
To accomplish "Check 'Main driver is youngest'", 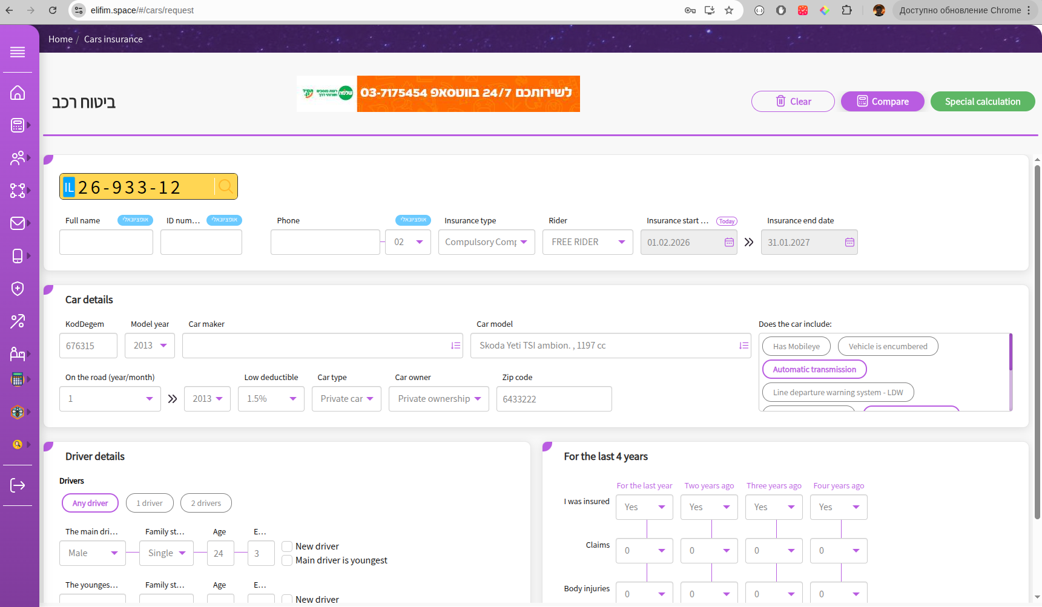I will tap(286, 560).
